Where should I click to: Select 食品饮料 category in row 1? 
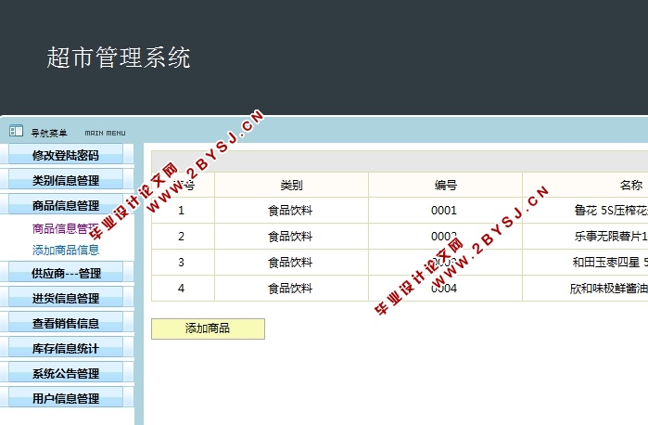(291, 211)
